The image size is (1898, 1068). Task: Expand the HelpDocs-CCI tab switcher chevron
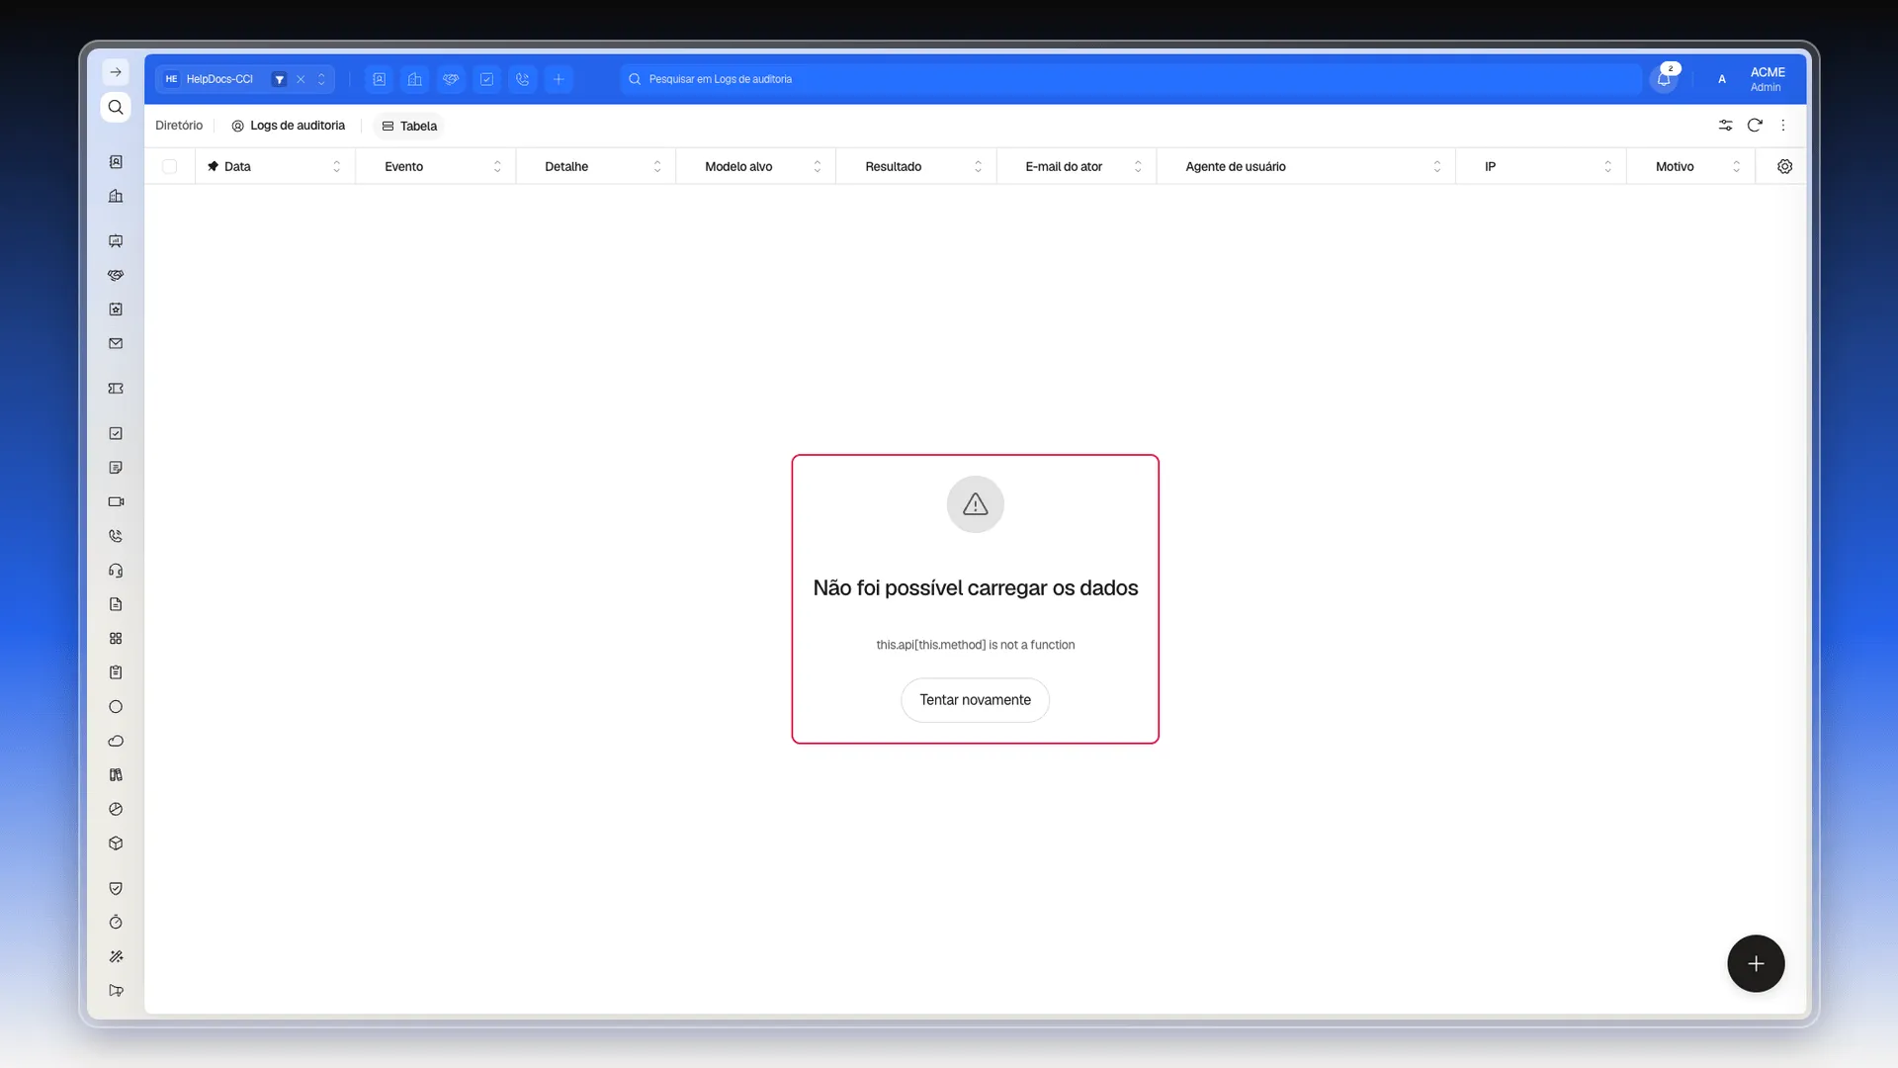[321, 79]
